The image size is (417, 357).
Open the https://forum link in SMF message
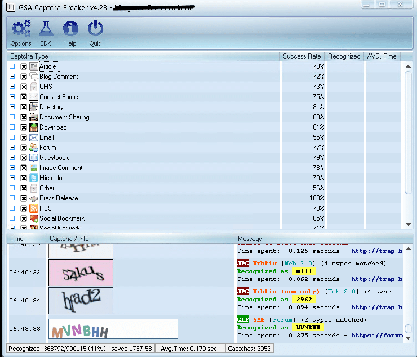377,336
